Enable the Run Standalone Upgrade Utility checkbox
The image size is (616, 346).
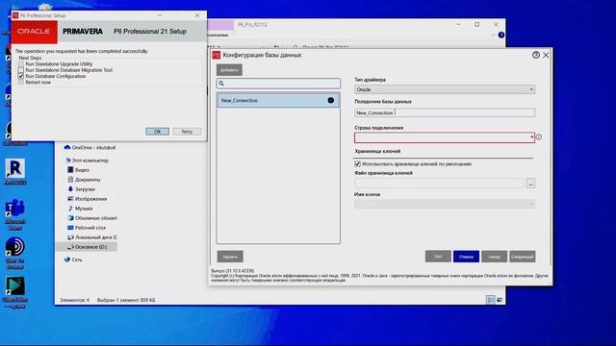pyautogui.click(x=21, y=64)
